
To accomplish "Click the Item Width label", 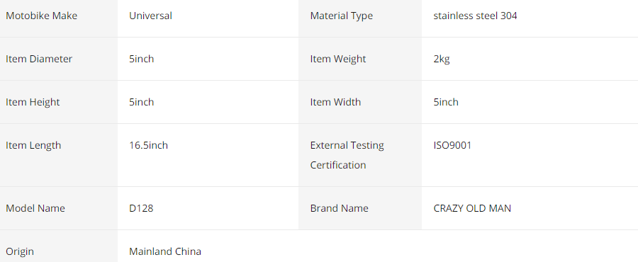I will [x=336, y=102].
